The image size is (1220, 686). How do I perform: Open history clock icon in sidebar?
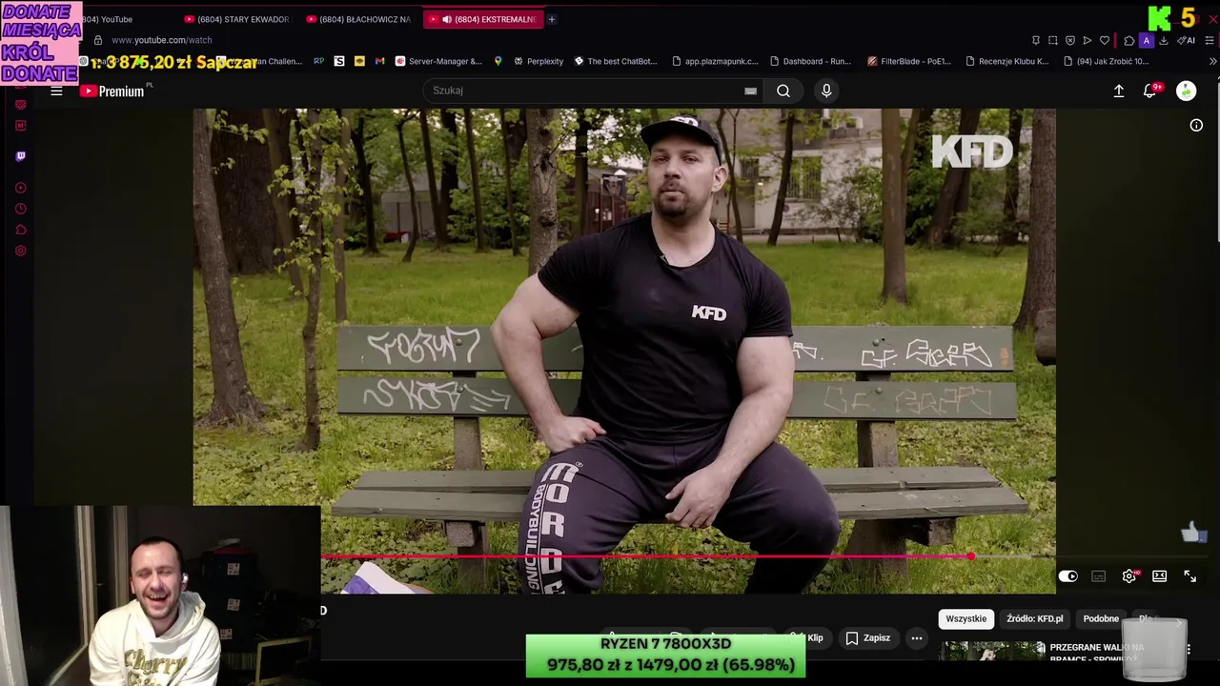pos(20,209)
